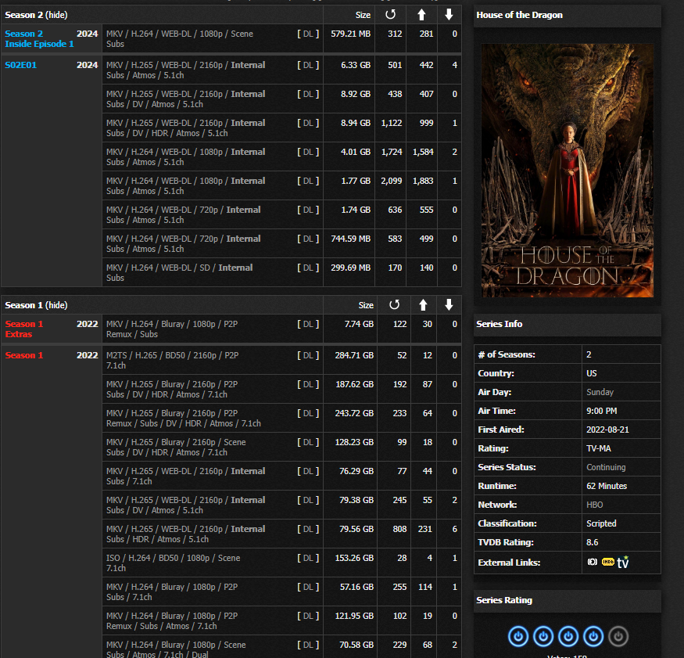Open the red Season 1 pack link
This screenshot has width=684, height=658.
(24, 355)
